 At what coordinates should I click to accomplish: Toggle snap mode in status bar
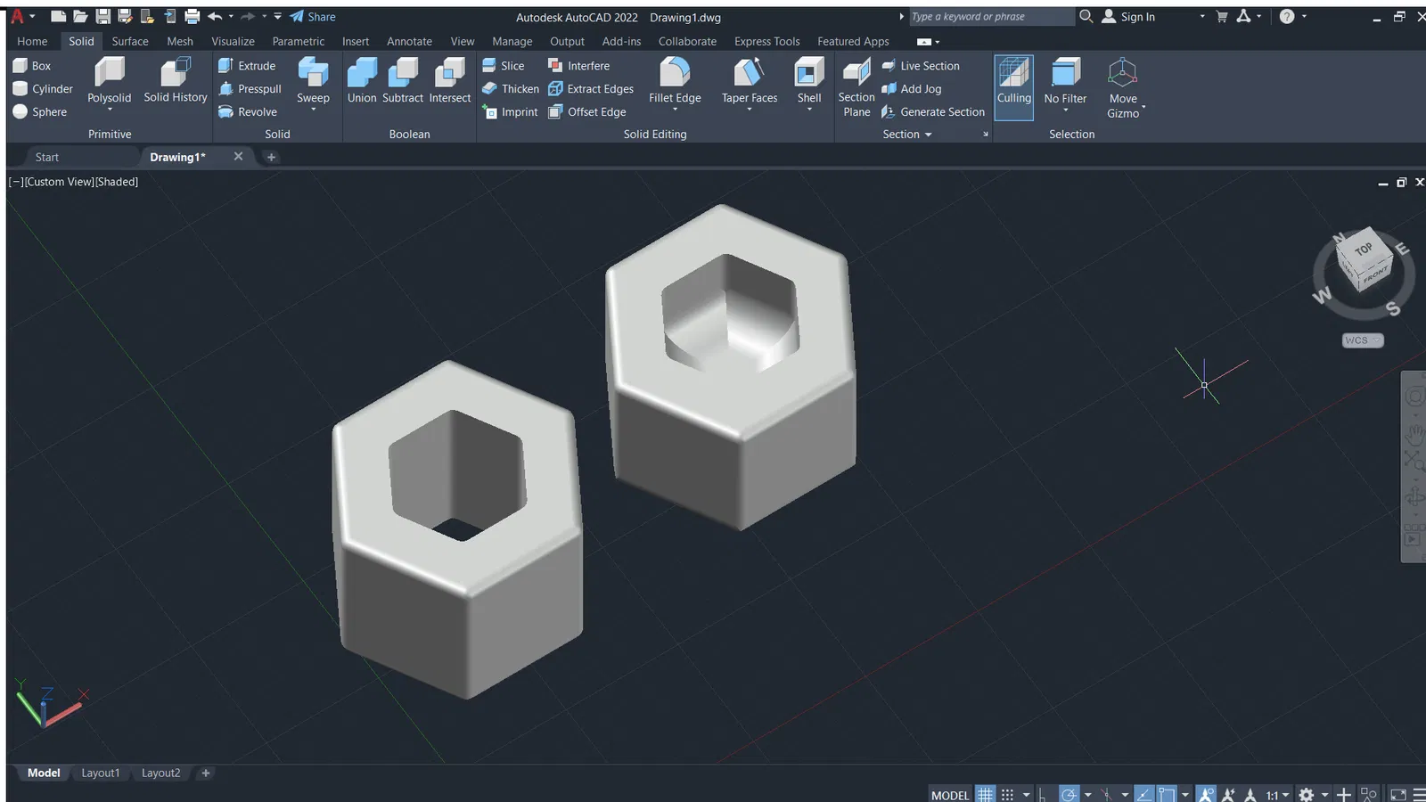(1007, 794)
